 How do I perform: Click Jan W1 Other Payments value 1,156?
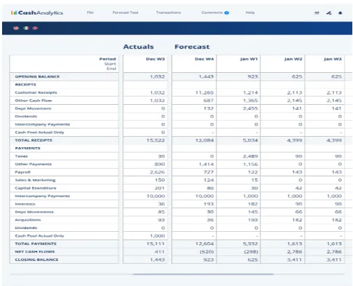click(251, 164)
